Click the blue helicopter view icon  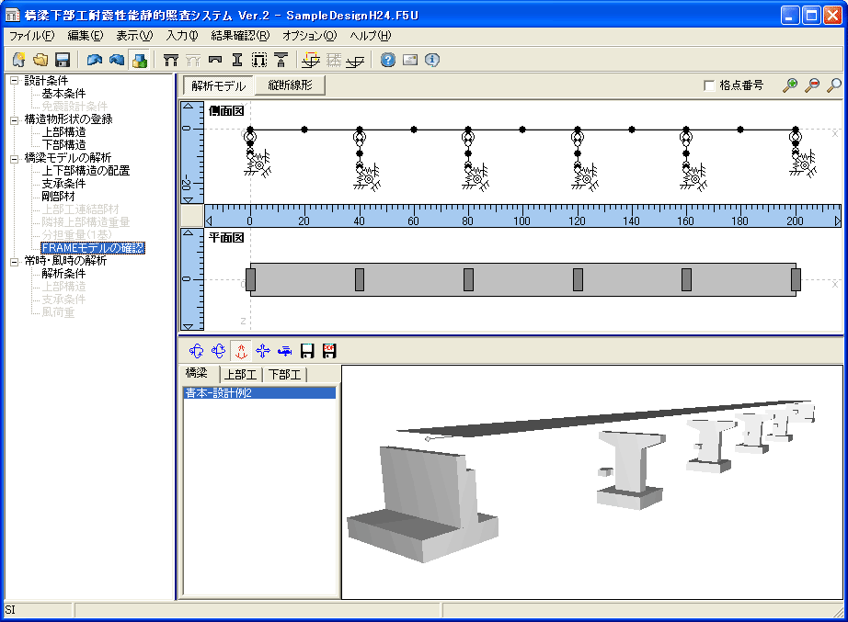[x=285, y=351]
